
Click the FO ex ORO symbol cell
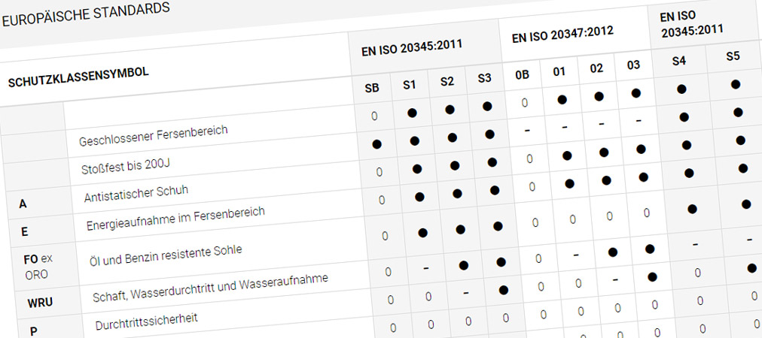coord(38,266)
